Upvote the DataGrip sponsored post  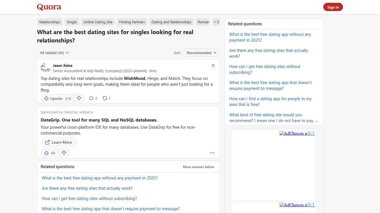pyautogui.click(x=50, y=153)
